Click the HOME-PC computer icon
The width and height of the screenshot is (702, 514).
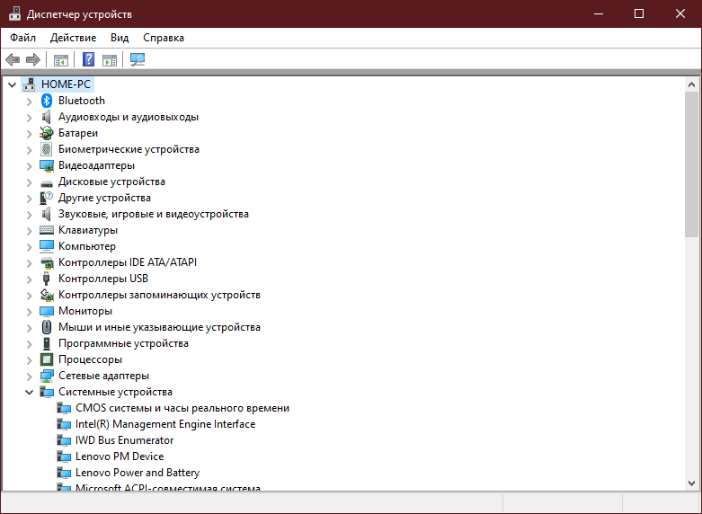click(30, 84)
